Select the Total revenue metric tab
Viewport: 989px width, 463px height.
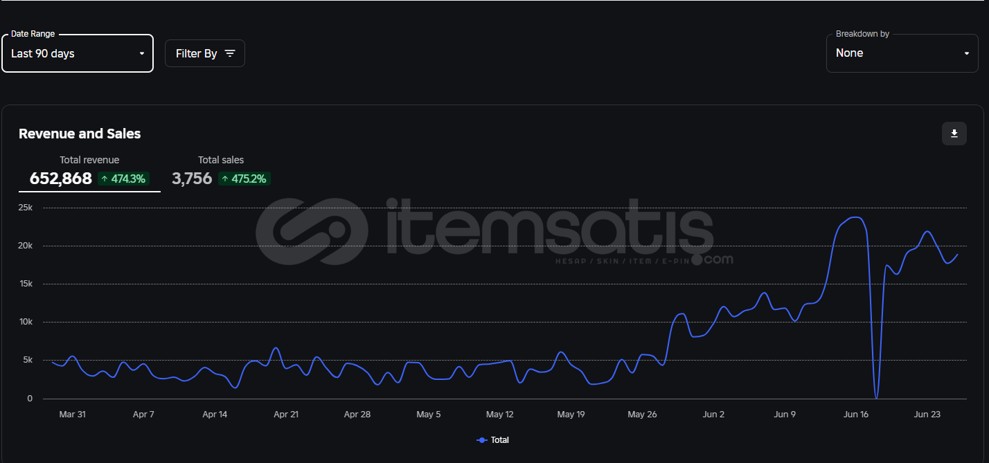tap(89, 172)
